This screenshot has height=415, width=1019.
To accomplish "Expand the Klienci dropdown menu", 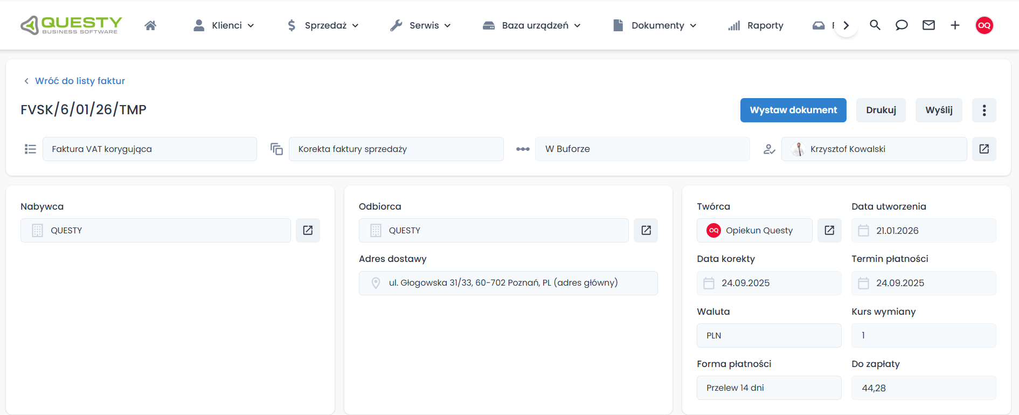I will click(224, 25).
